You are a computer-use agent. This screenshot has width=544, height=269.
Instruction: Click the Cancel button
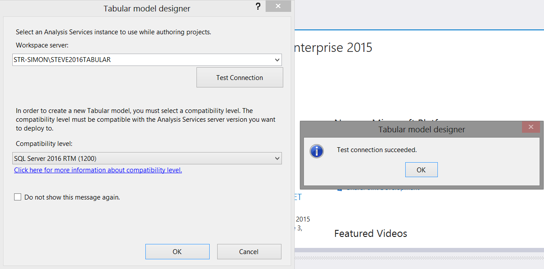click(249, 252)
